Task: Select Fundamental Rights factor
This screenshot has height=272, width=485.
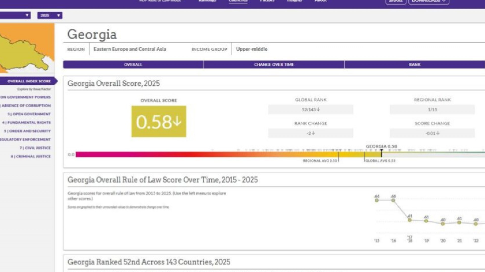Action: [27, 123]
